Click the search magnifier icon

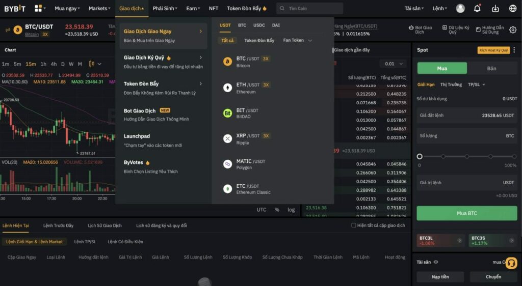pos(282,8)
